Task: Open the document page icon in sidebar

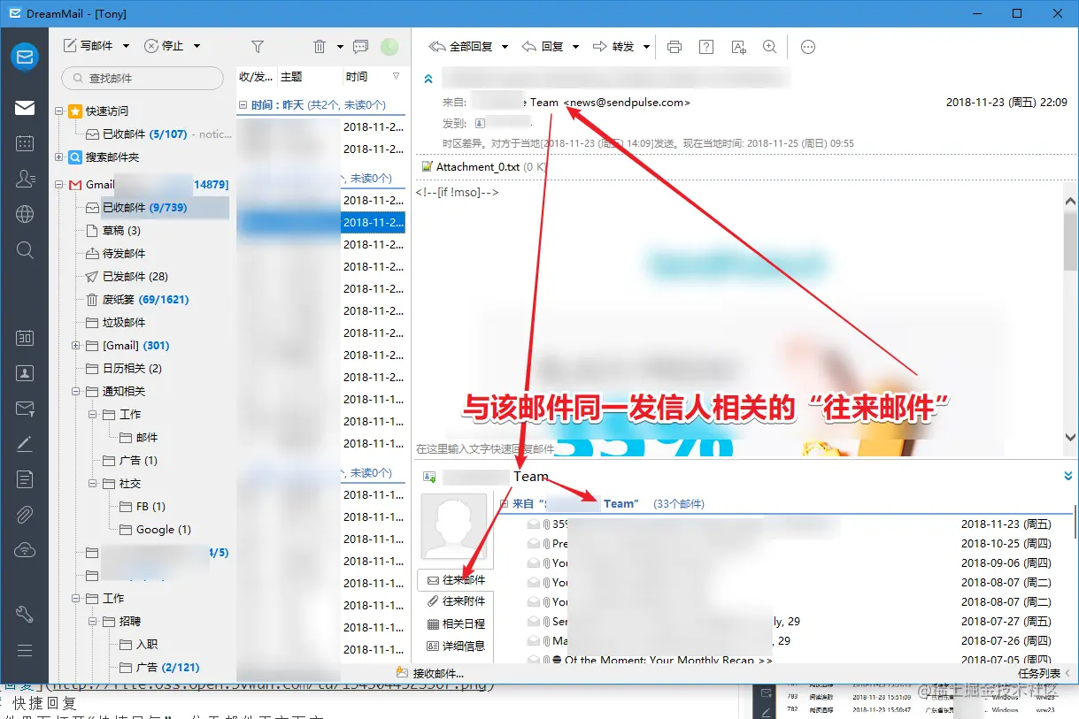Action: tap(25, 479)
